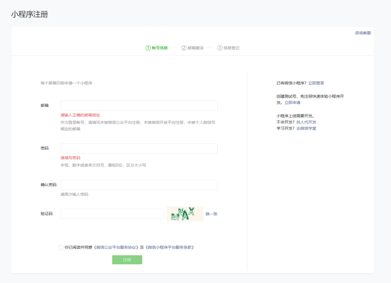Click 立即登录 to log in
The image size is (391, 283).
[x=317, y=83]
